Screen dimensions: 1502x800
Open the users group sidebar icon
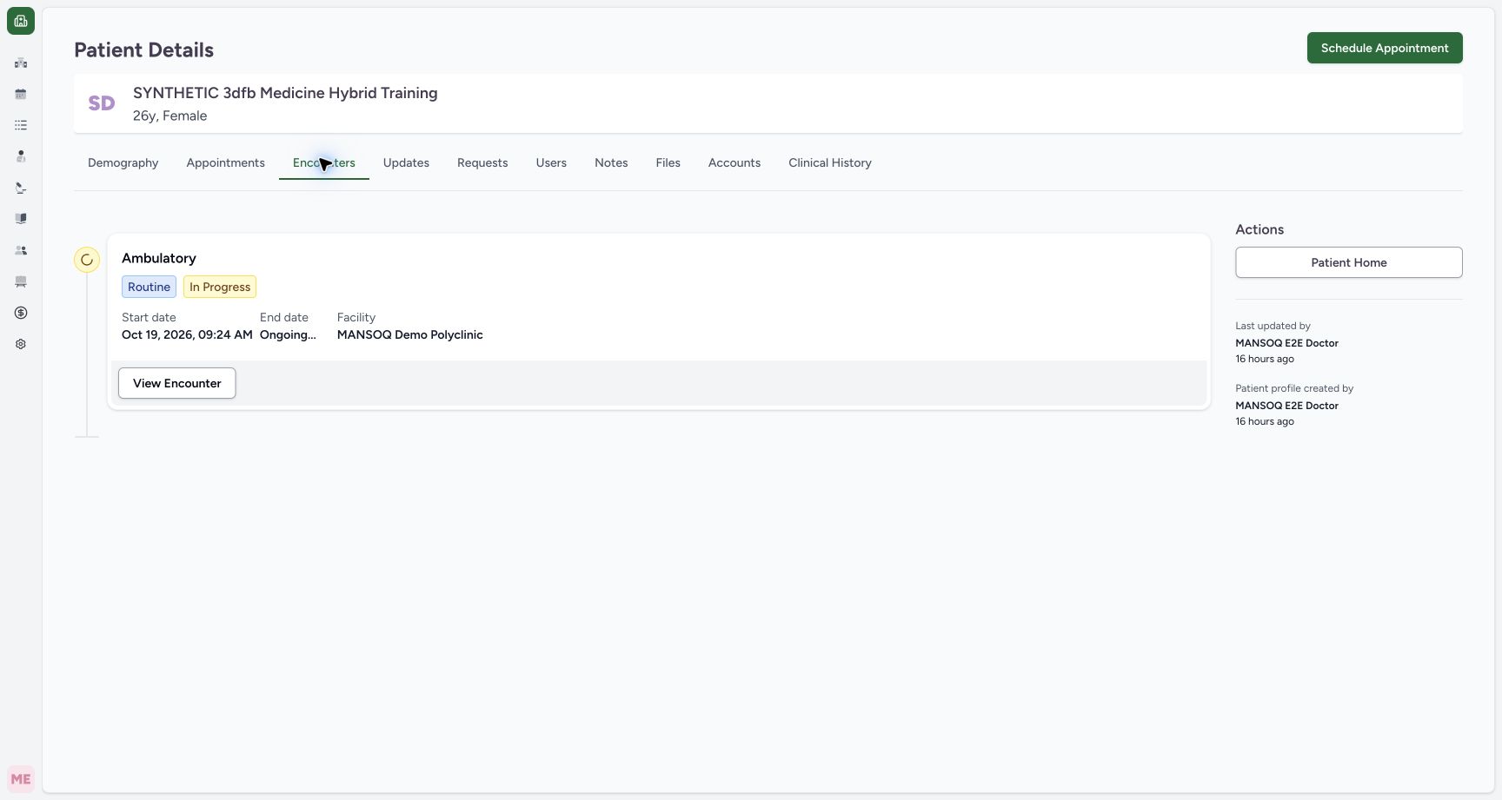tap(21, 250)
